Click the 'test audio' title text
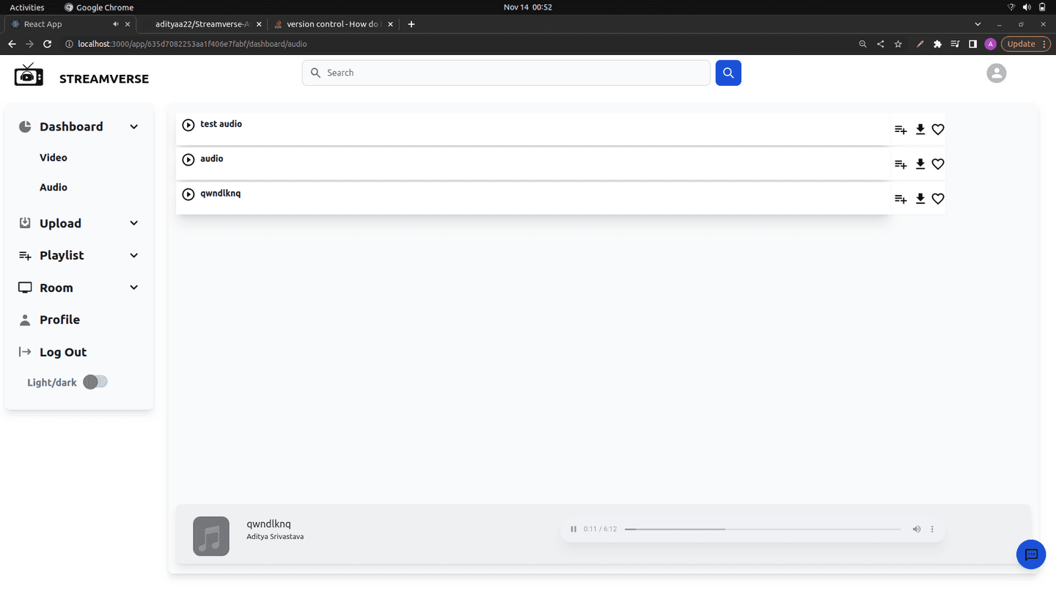The image size is (1056, 594). pyautogui.click(x=221, y=124)
